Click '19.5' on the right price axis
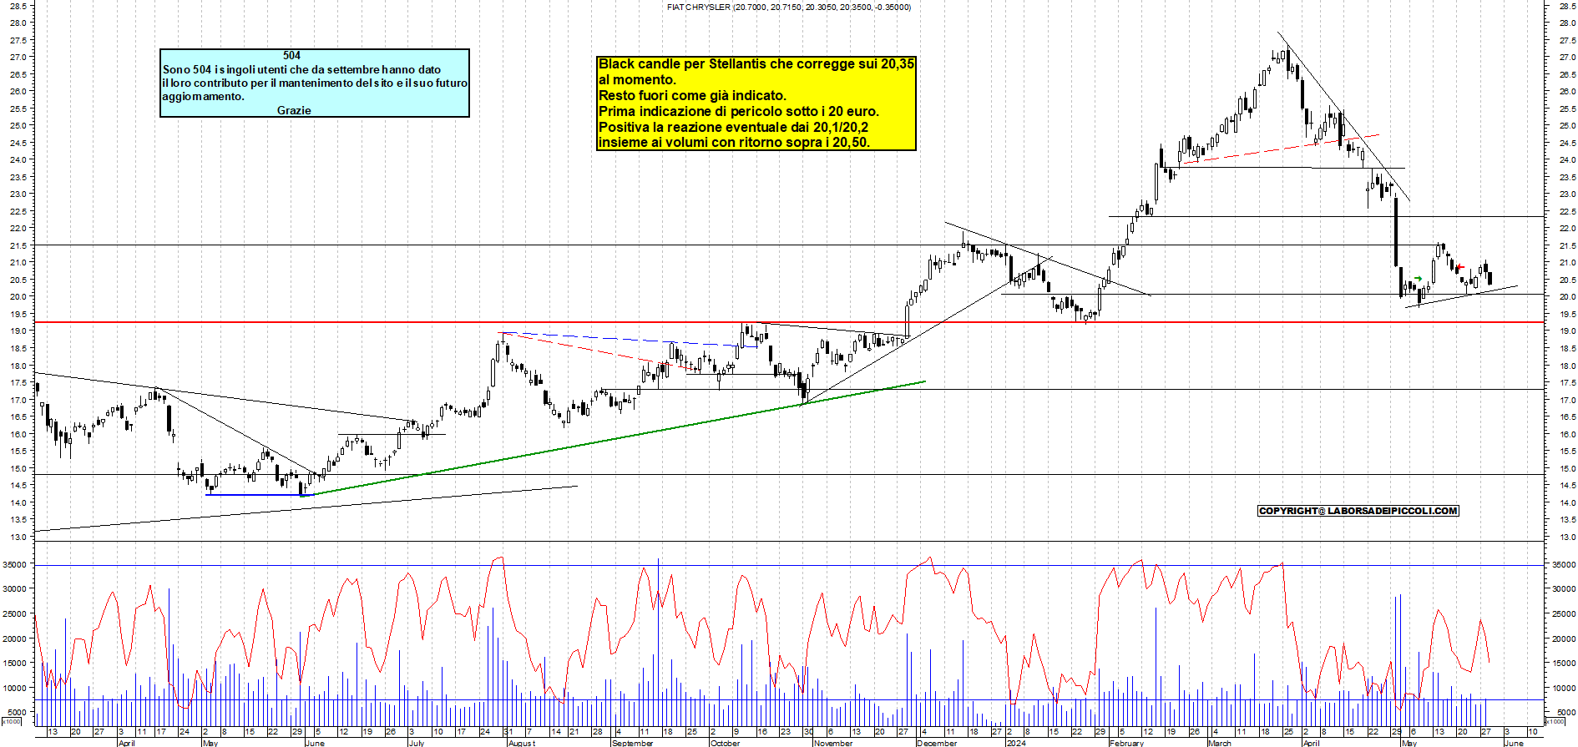 pos(1567,315)
